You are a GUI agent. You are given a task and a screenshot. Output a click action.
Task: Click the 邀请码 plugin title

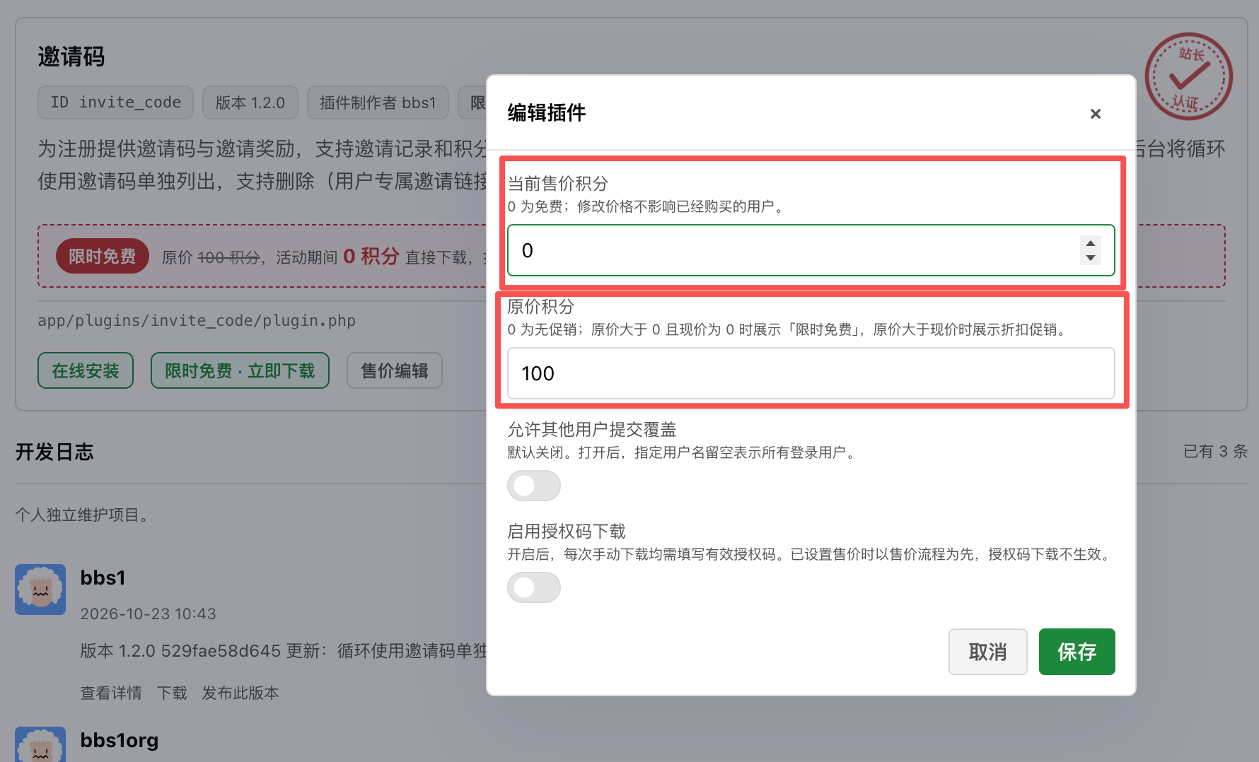tap(71, 57)
